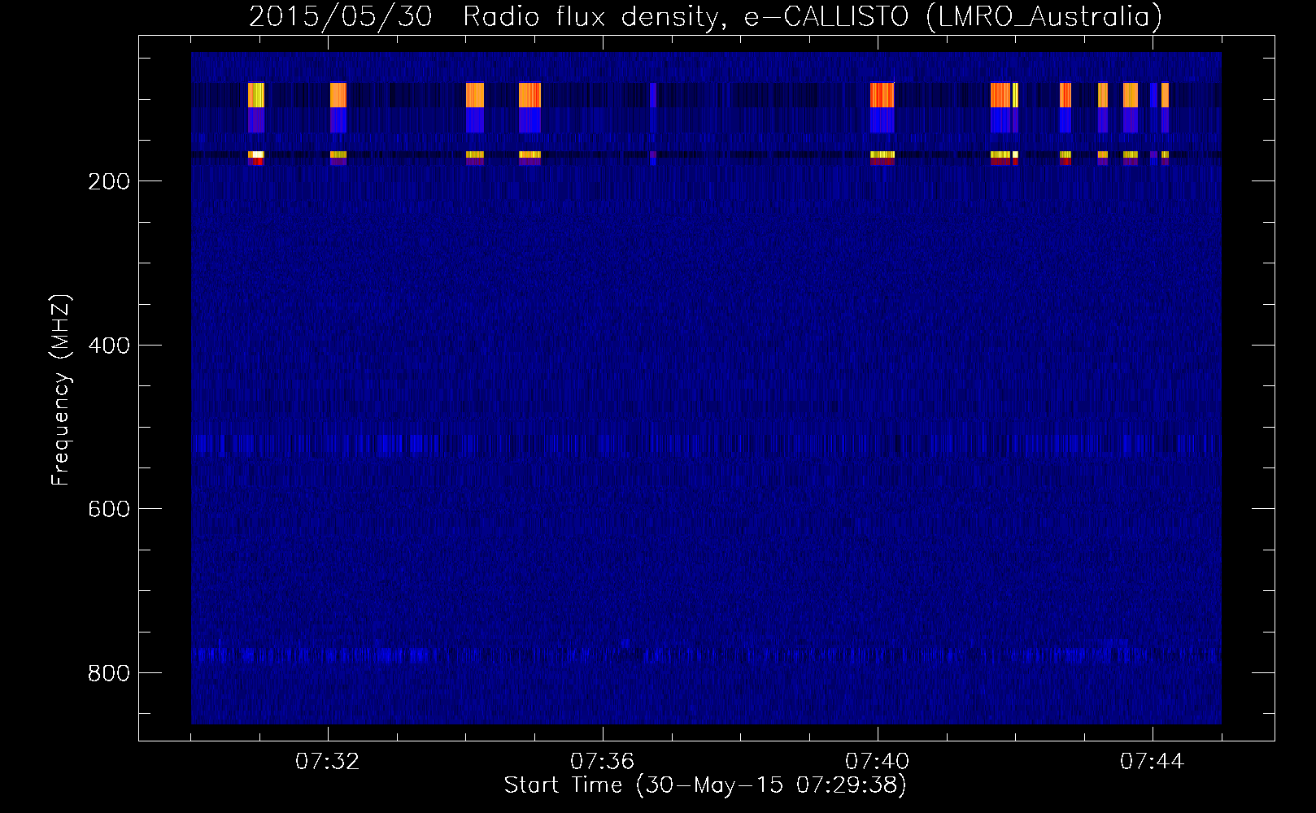
Task: Select the 'Frequency (MHZ)' axis label
Action: click(60, 390)
